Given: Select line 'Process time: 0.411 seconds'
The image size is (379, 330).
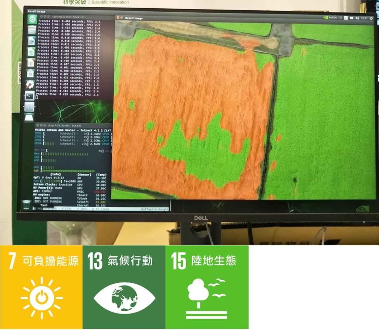Looking at the screenshot, I should (68, 44).
